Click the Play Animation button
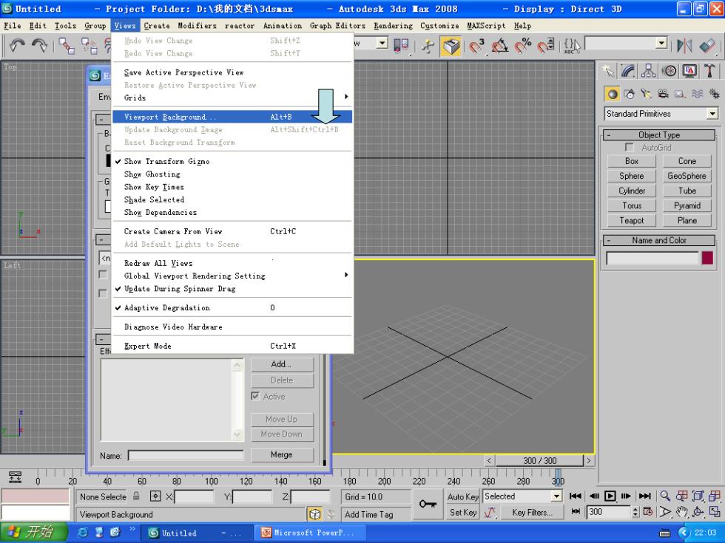Screen dimensions: 725x543 coord(610,496)
